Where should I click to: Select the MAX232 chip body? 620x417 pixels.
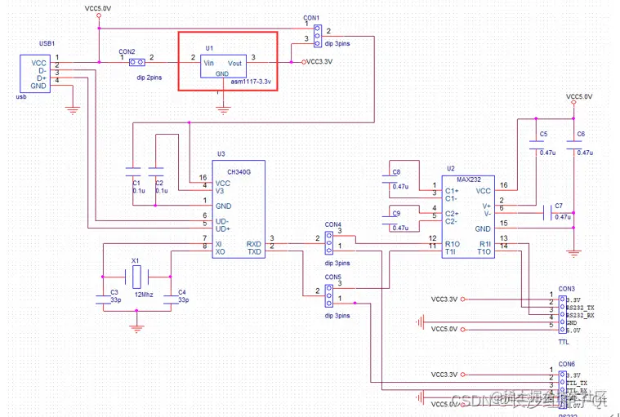[x=468, y=217]
